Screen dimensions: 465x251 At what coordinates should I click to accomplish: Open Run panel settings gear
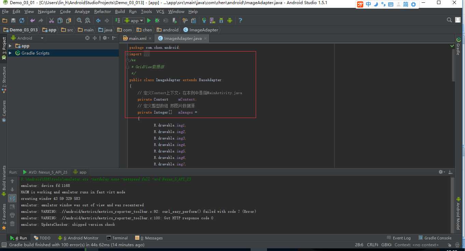[441, 172]
